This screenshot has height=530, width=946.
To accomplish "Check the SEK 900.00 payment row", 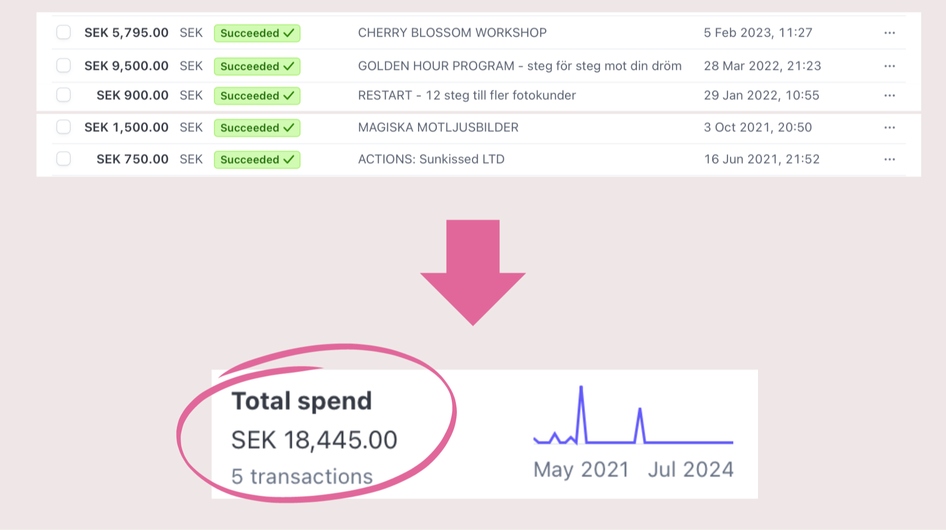I will pyautogui.click(x=63, y=95).
